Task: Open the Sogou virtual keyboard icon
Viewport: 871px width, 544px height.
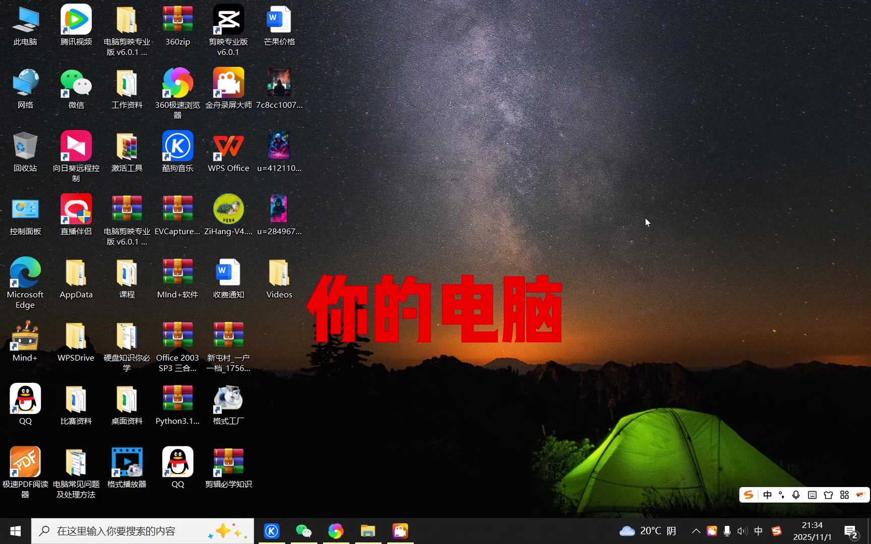Action: 812,495
